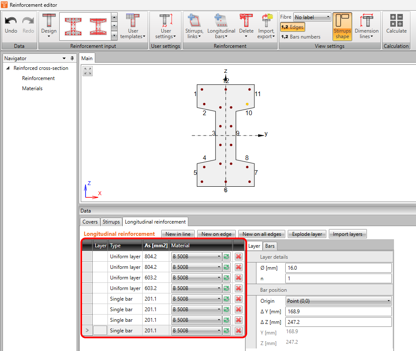Click the fit-view icon above the cross-section

(87, 71)
